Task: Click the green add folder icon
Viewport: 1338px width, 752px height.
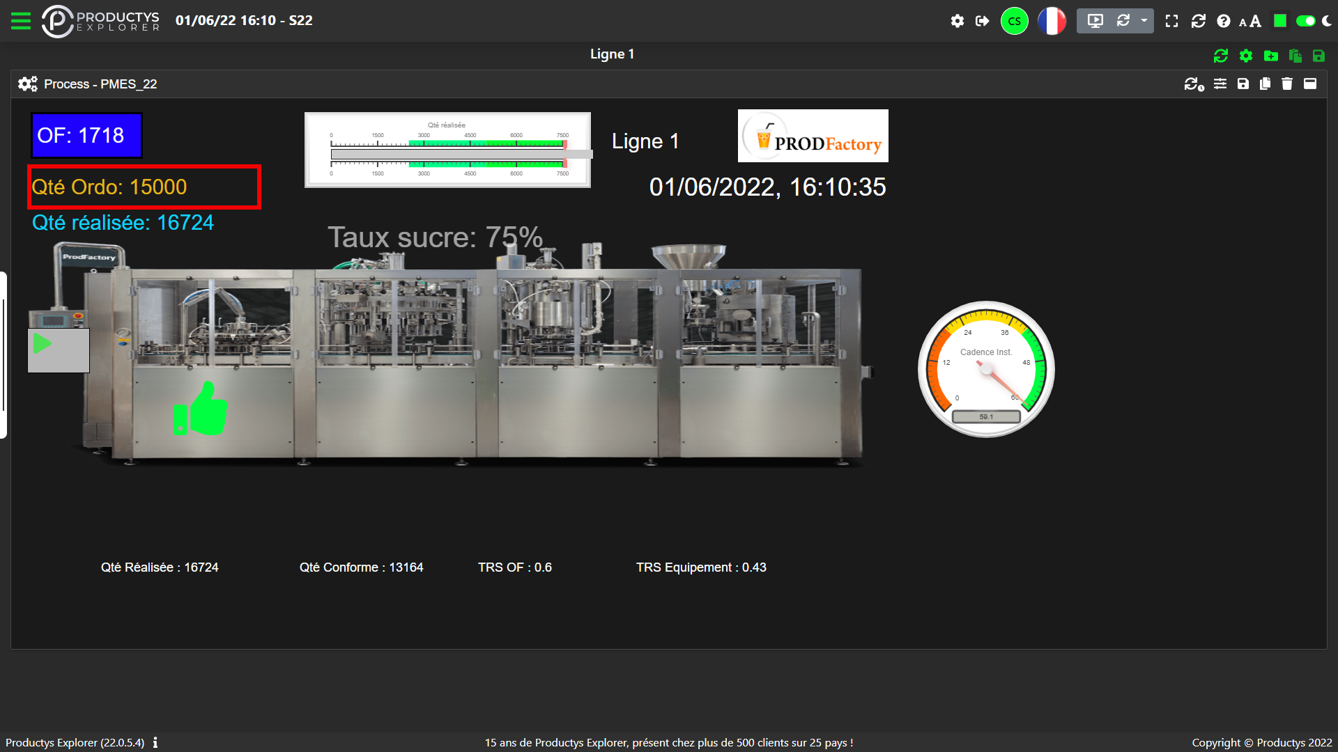Action: pos(1270,56)
